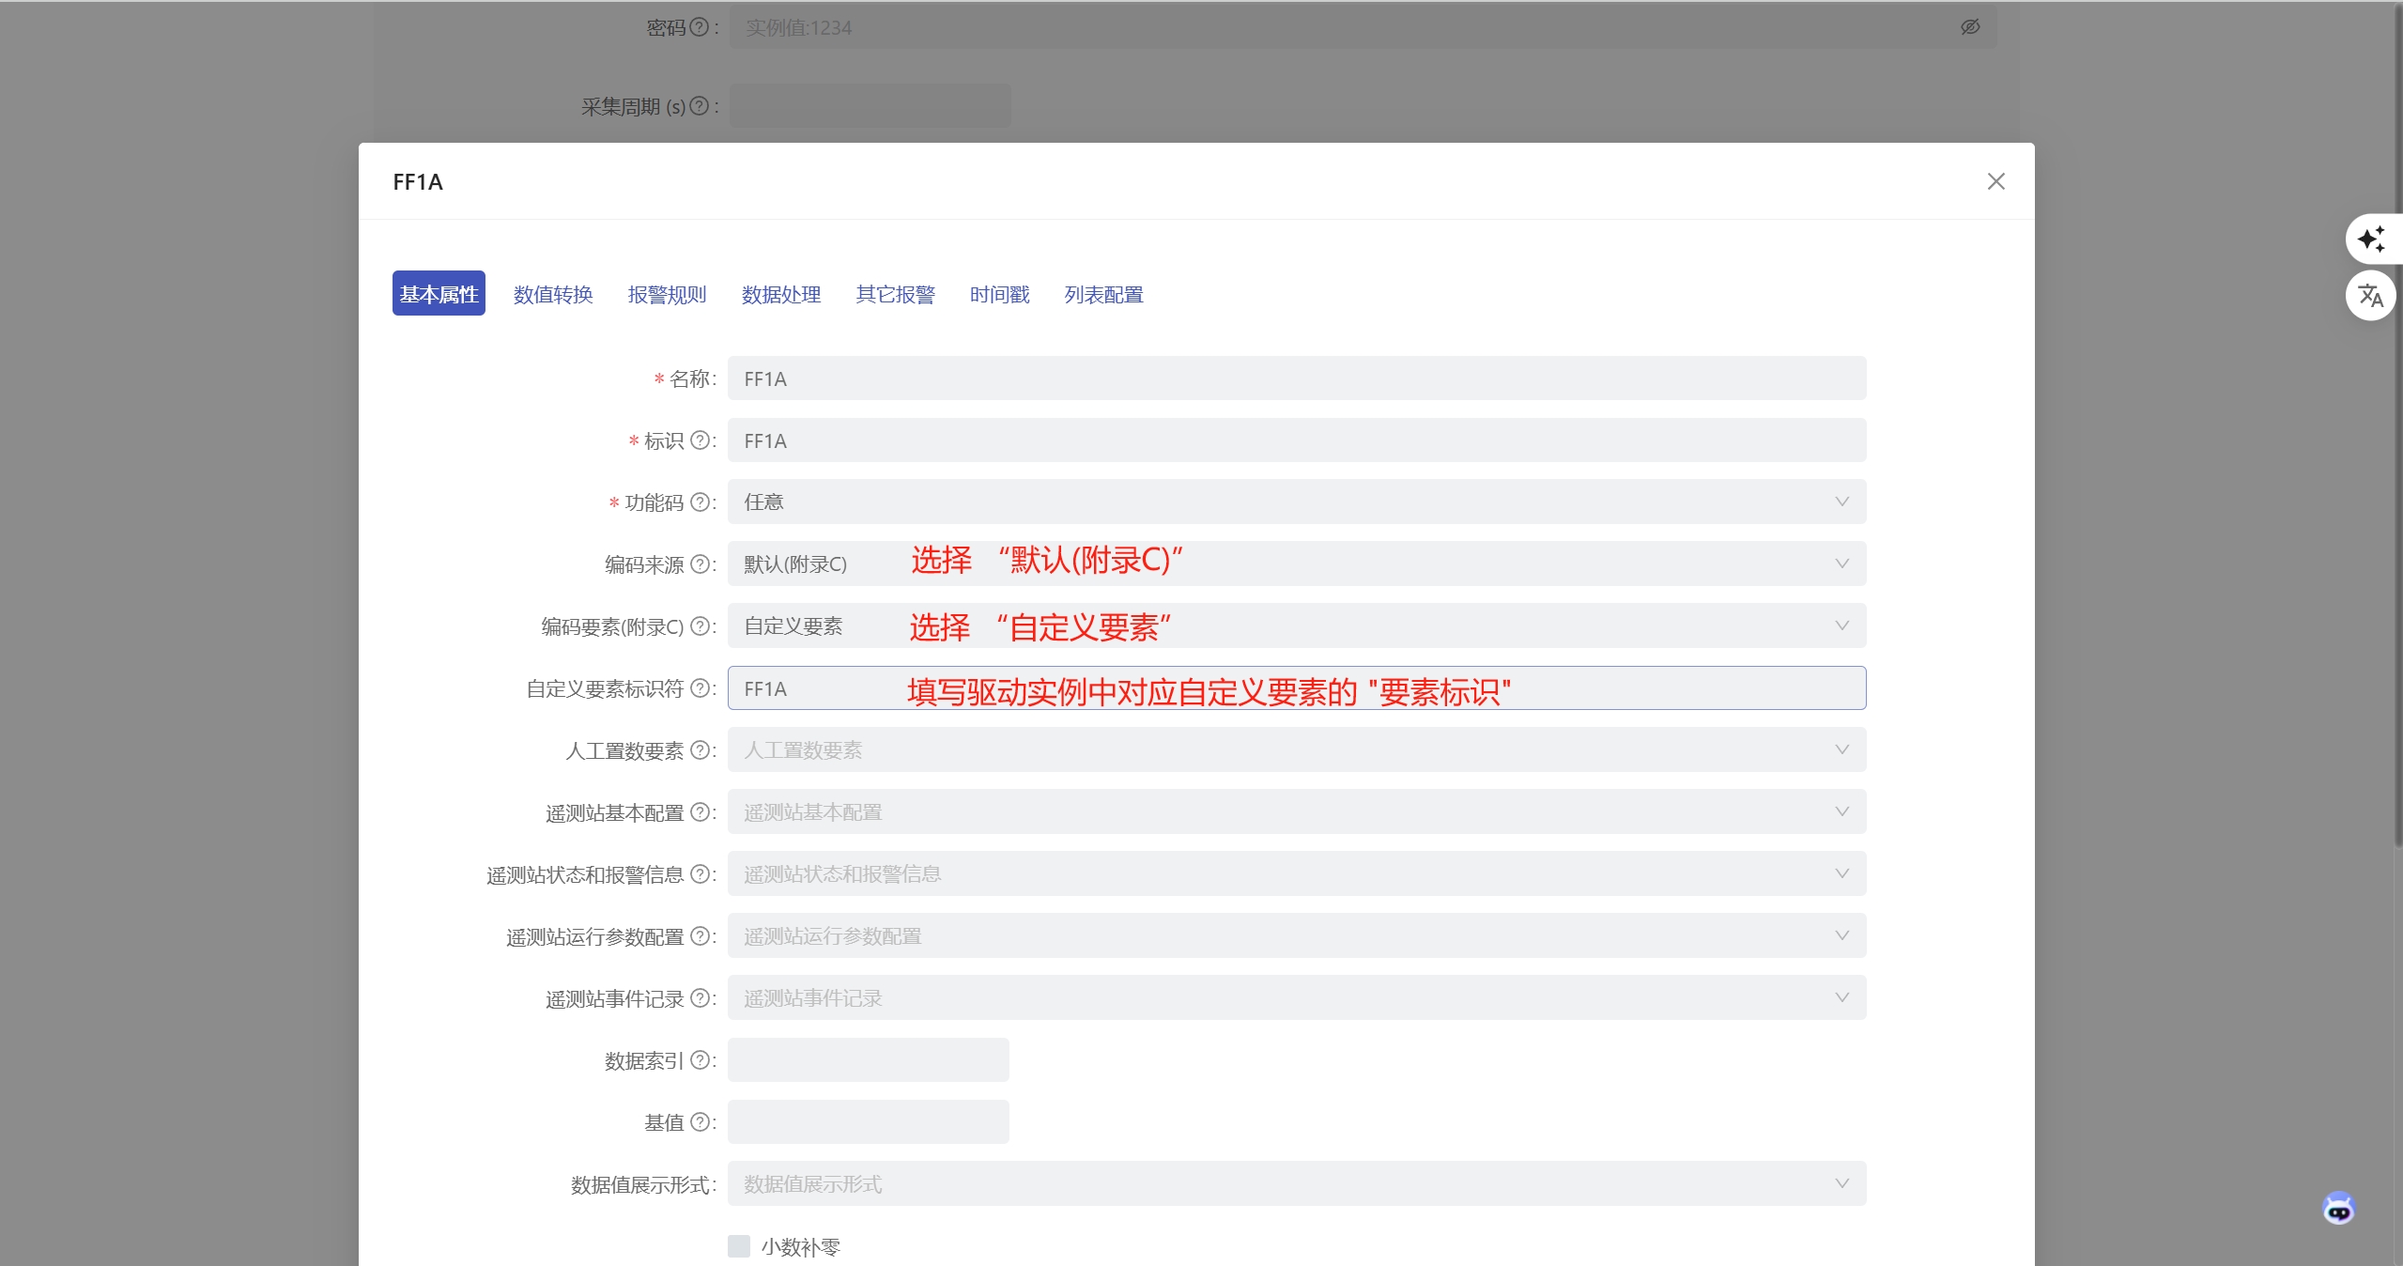Click help icon next to 自定义要素标识符

pyautogui.click(x=700, y=688)
